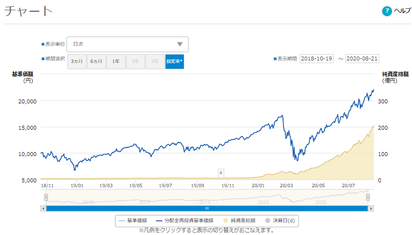412x235 pixels.
Task: Toggle 純資産総額 legend series
Action: [x=239, y=221]
